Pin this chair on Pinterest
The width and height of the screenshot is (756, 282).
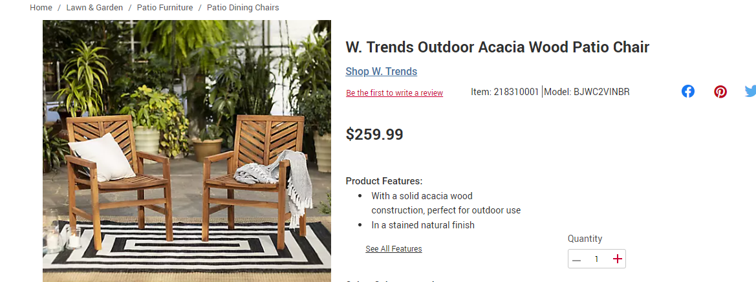[x=720, y=92]
